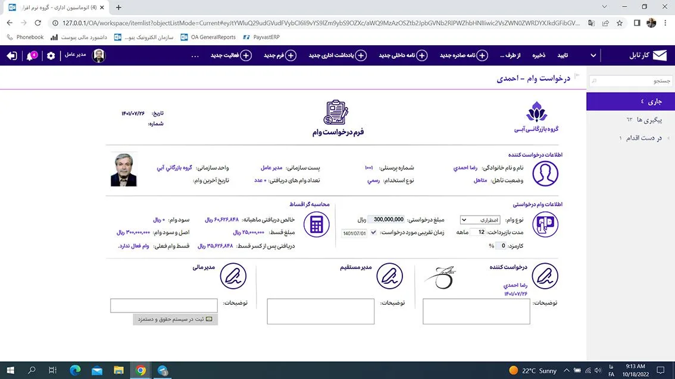This screenshot has width=675, height=379.
Task: Open the notifications bell icon
Action: tap(30, 56)
